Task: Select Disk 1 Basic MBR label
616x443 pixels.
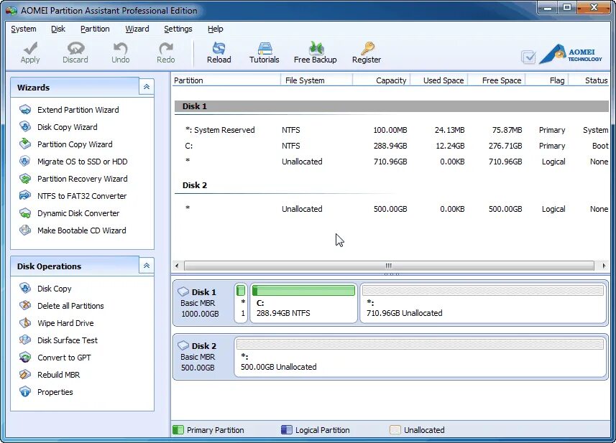Action: click(203, 303)
